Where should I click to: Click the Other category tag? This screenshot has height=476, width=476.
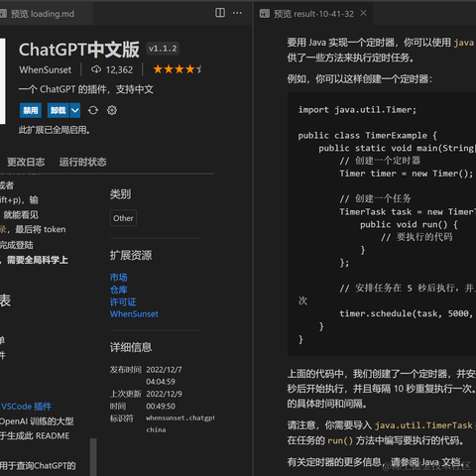[123, 218]
